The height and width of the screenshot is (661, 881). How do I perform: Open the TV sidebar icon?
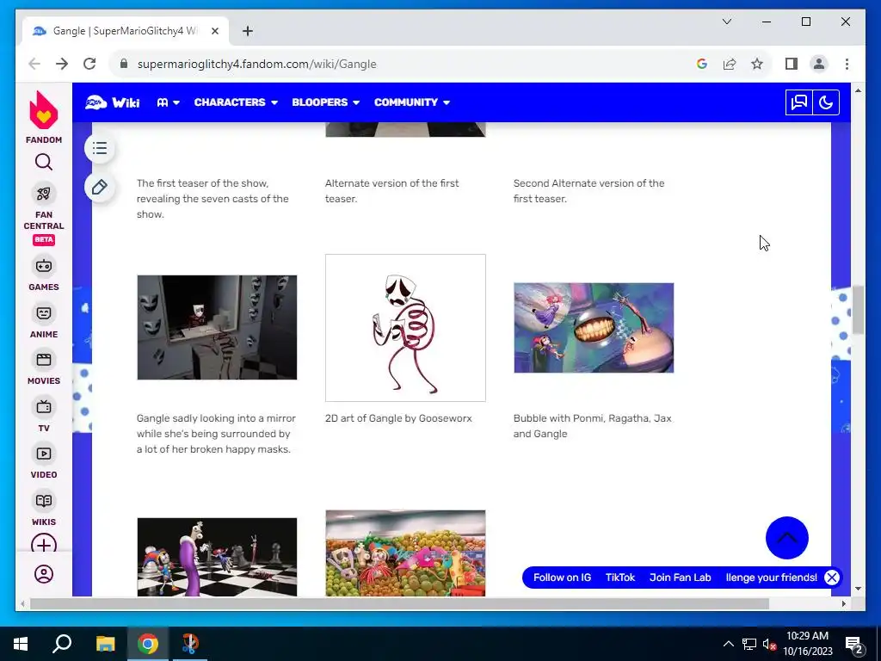point(43,406)
